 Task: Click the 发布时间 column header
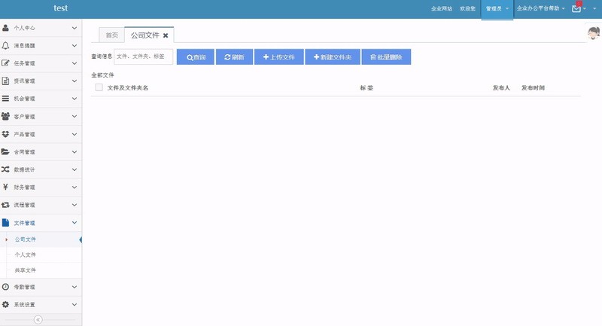point(533,88)
